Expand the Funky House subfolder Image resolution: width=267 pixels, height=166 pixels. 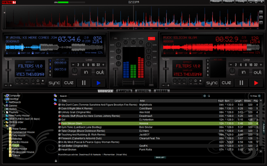coord(8,149)
